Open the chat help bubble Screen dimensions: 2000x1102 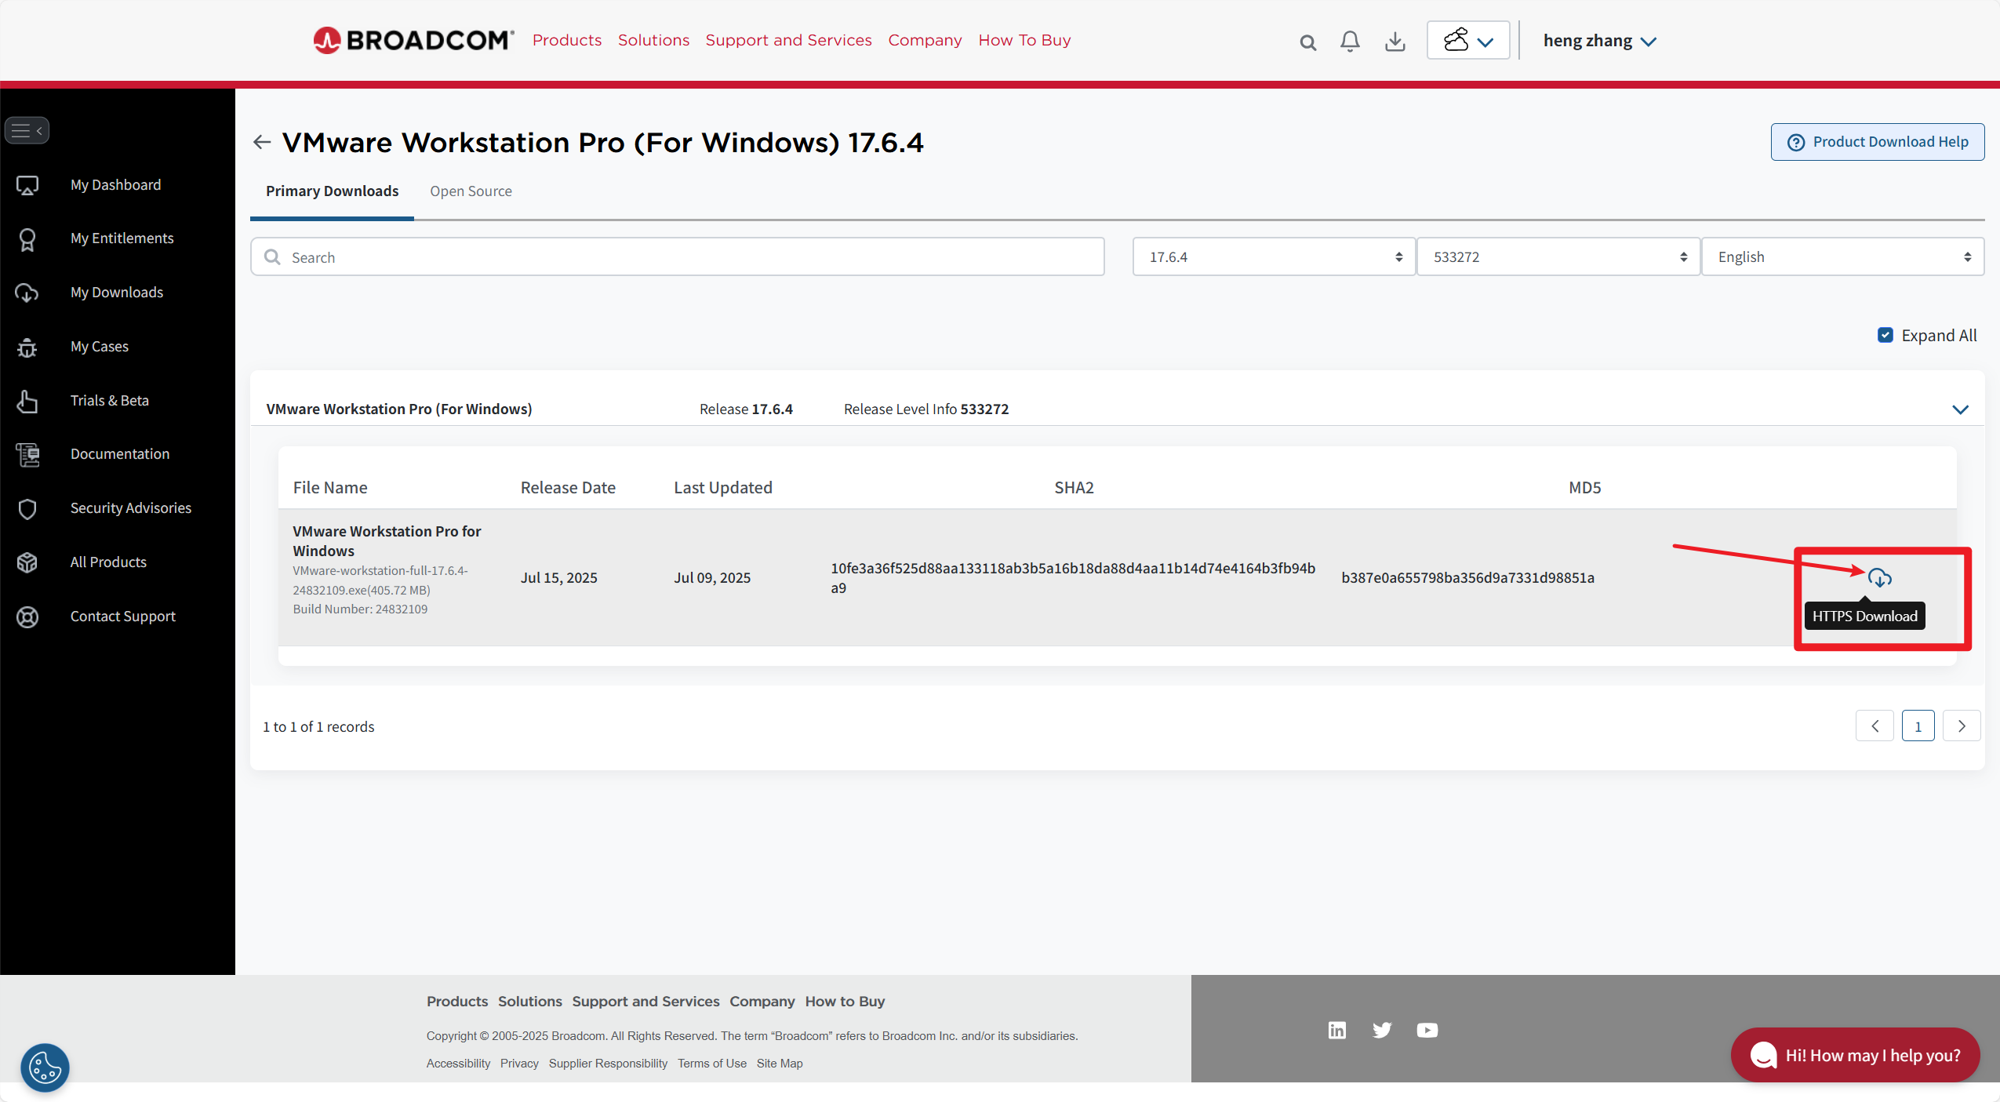coord(1855,1055)
